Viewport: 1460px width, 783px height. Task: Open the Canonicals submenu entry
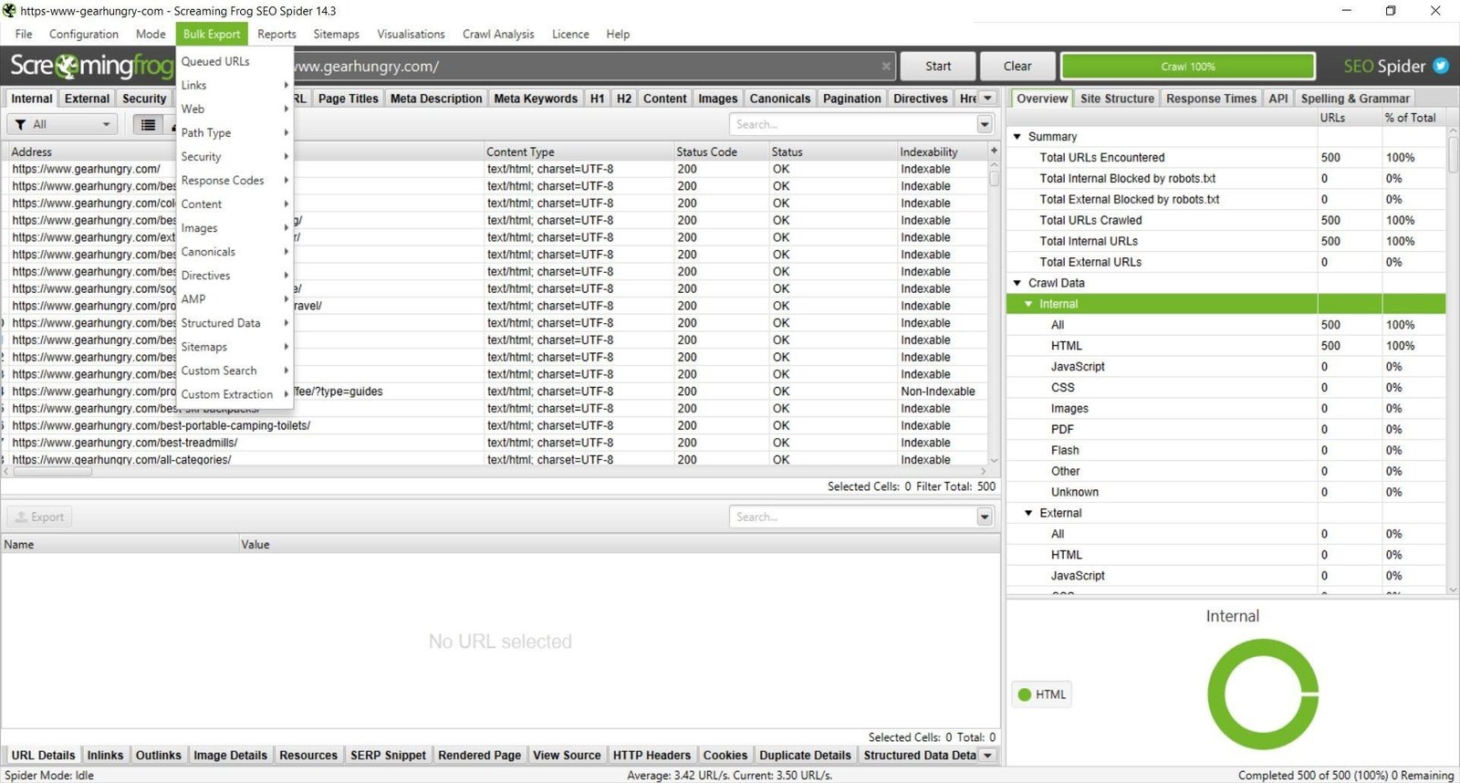(x=235, y=252)
